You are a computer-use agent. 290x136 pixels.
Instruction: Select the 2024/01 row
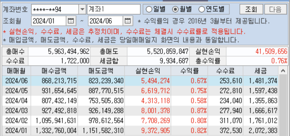(140, 130)
